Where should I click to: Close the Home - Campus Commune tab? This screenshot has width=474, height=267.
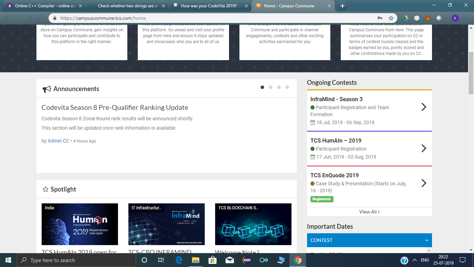[329, 6]
